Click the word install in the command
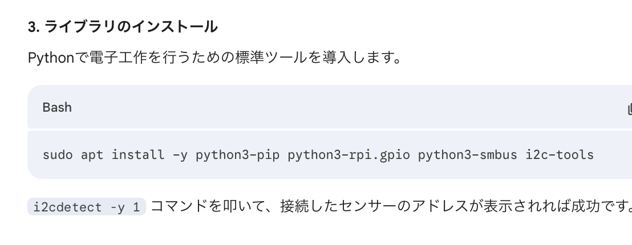 click(x=138, y=154)
